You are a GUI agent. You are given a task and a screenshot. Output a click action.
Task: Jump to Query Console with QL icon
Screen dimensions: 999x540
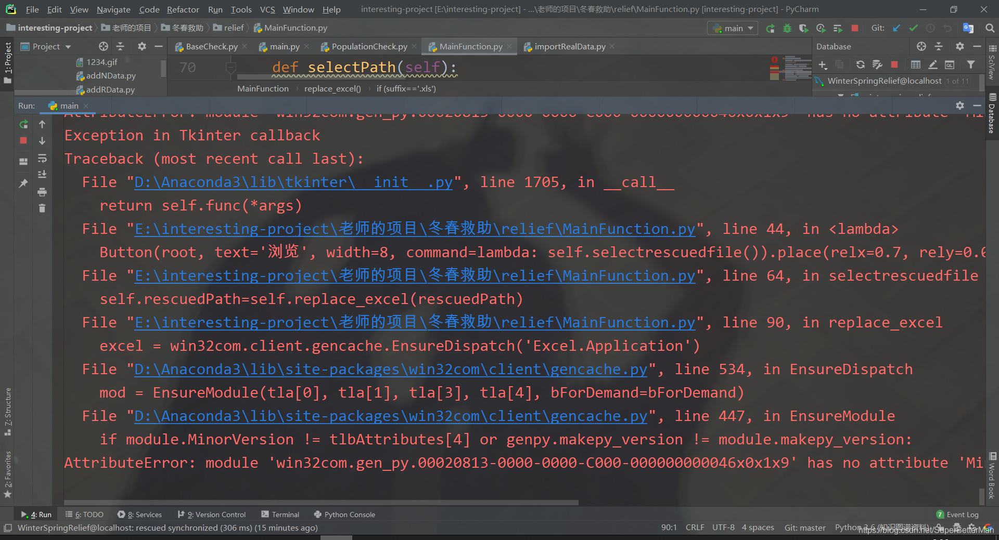950,64
